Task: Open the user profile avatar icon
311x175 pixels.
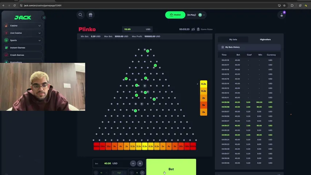Action: click(281, 15)
